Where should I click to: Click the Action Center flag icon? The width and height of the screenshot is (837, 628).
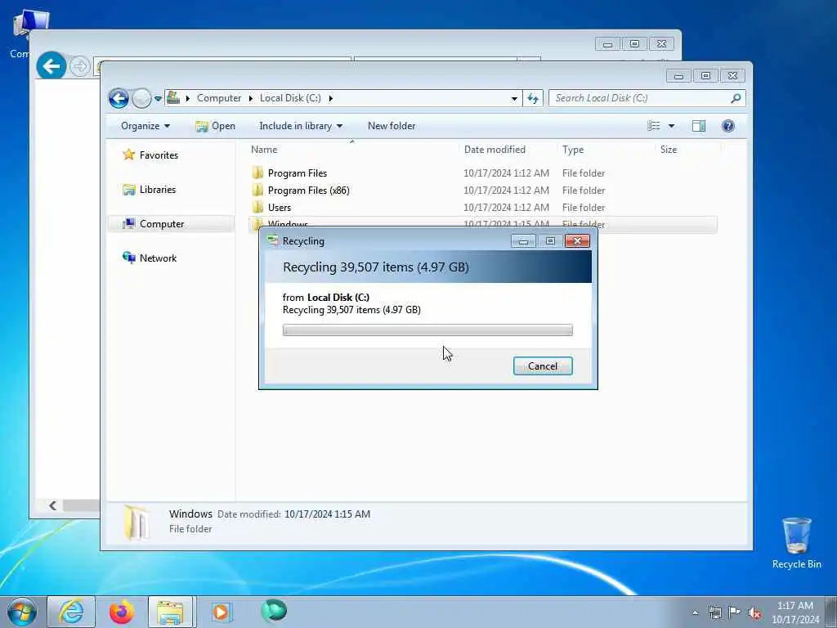coord(735,612)
